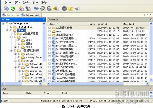The height and width of the screenshot is (108, 153).
Task: Select the Root folder in tree
Action: pyautogui.click(x=21, y=30)
